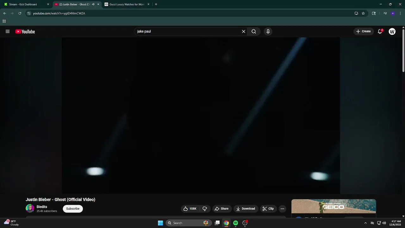The width and height of the screenshot is (405, 228).
Task: Start voice search with the microphone
Action: [x=268, y=31]
